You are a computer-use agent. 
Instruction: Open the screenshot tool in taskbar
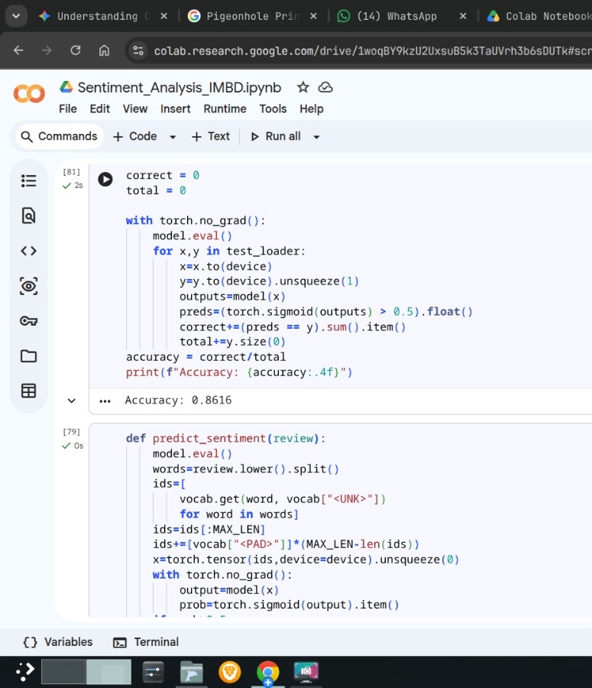coord(306,672)
